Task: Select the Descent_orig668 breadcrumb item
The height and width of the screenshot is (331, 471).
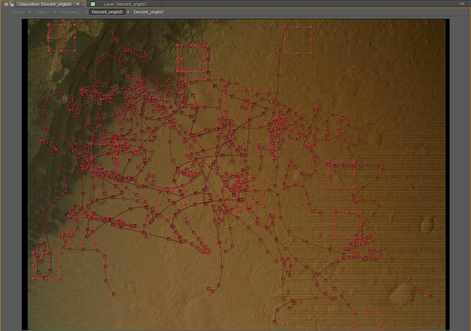Action: (107, 12)
